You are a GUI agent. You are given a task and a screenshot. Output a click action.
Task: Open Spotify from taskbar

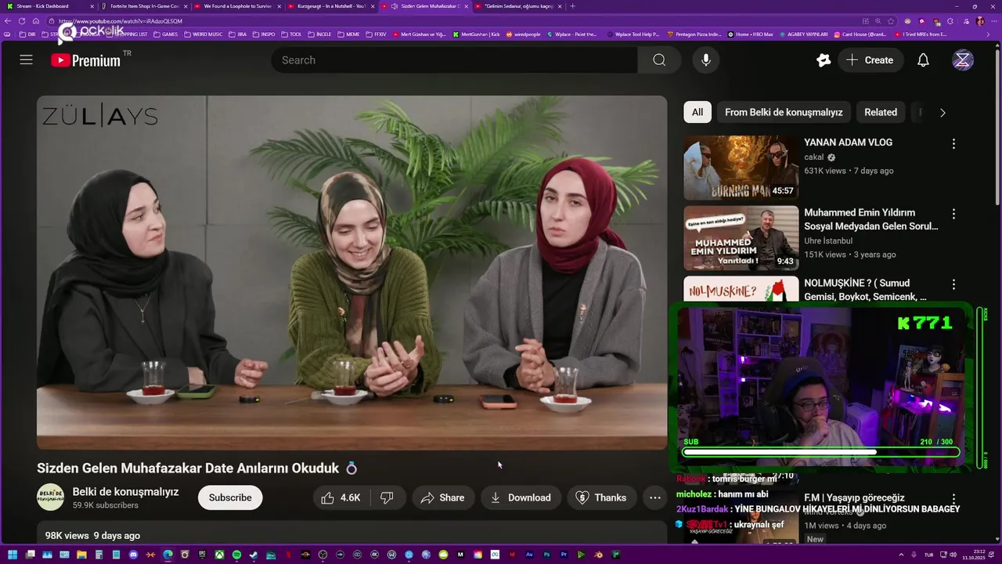click(236, 555)
